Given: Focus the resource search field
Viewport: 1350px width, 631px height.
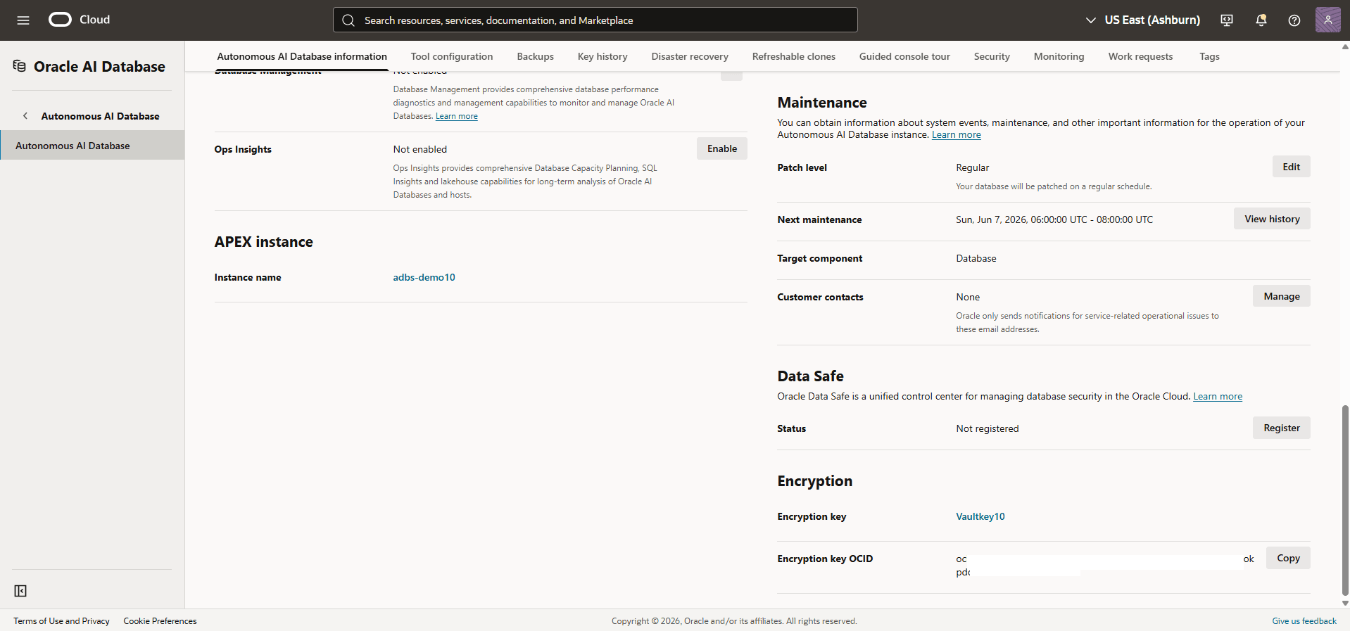Looking at the screenshot, I should click(x=595, y=20).
